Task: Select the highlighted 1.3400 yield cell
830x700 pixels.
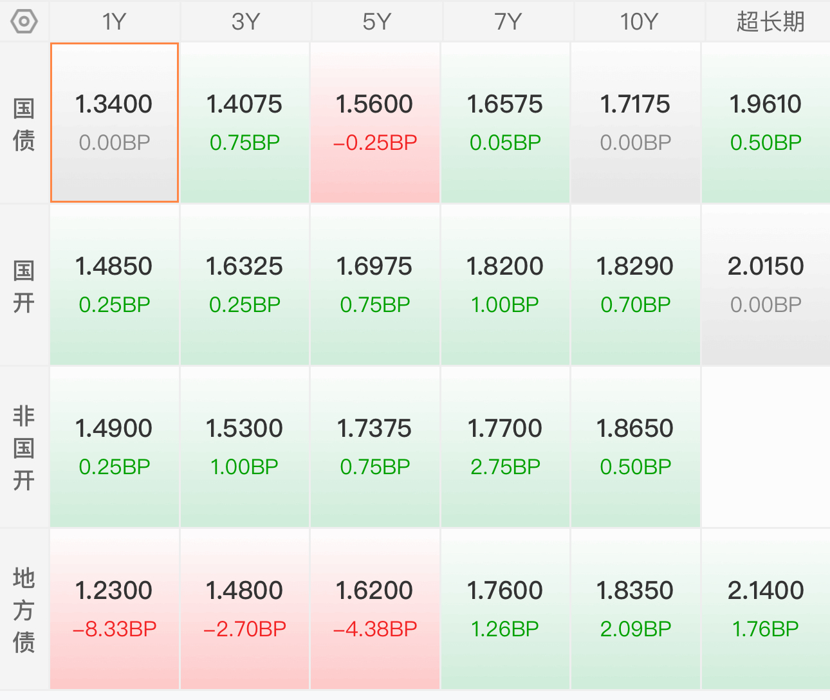Action: (x=115, y=123)
